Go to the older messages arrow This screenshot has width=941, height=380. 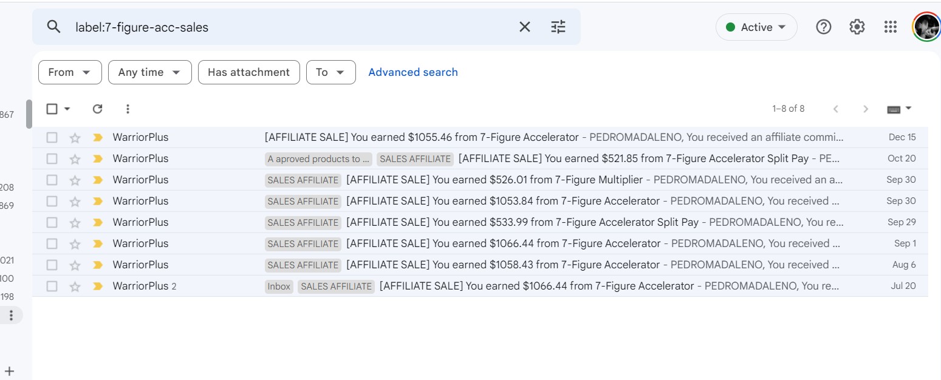tap(866, 109)
